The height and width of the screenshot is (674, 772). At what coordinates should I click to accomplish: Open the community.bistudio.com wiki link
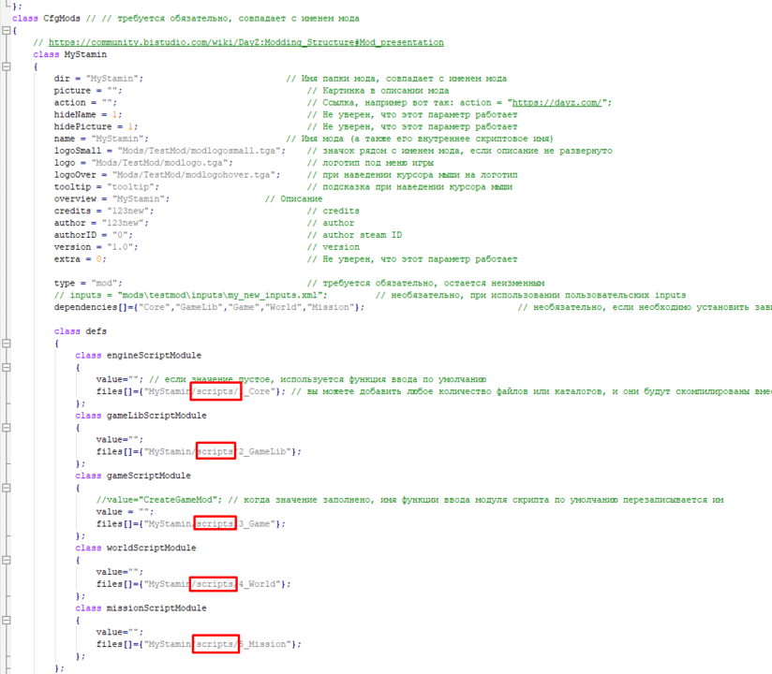pyautogui.click(x=246, y=42)
